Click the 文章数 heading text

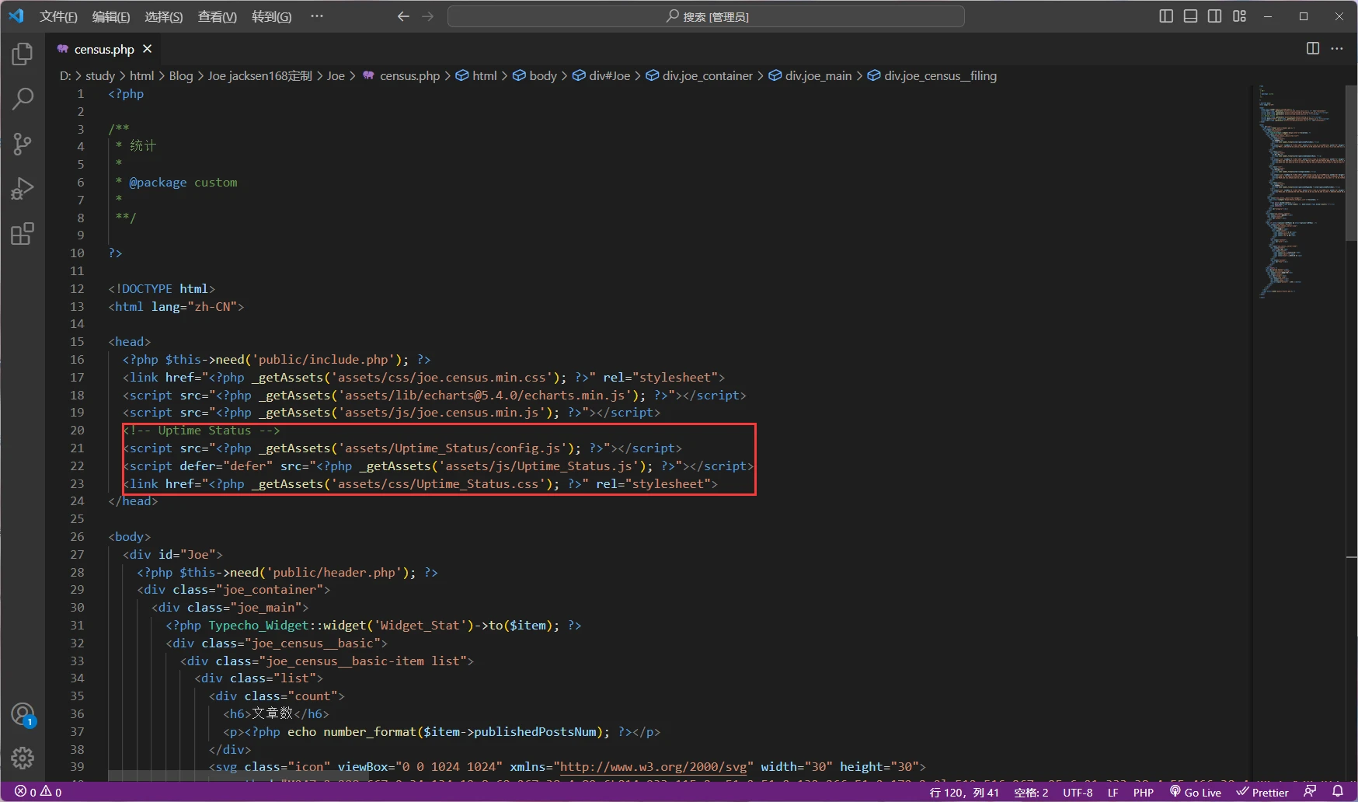click(272, 713)
